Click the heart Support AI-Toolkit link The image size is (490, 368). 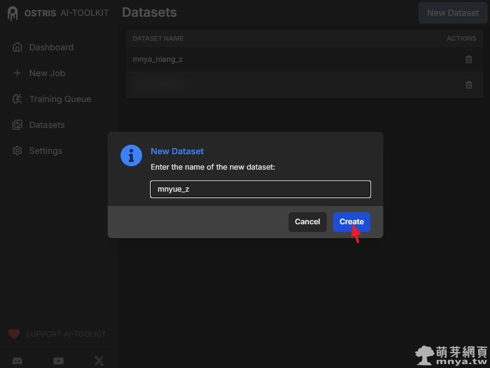pyautogui.click(x=57, y=334)
